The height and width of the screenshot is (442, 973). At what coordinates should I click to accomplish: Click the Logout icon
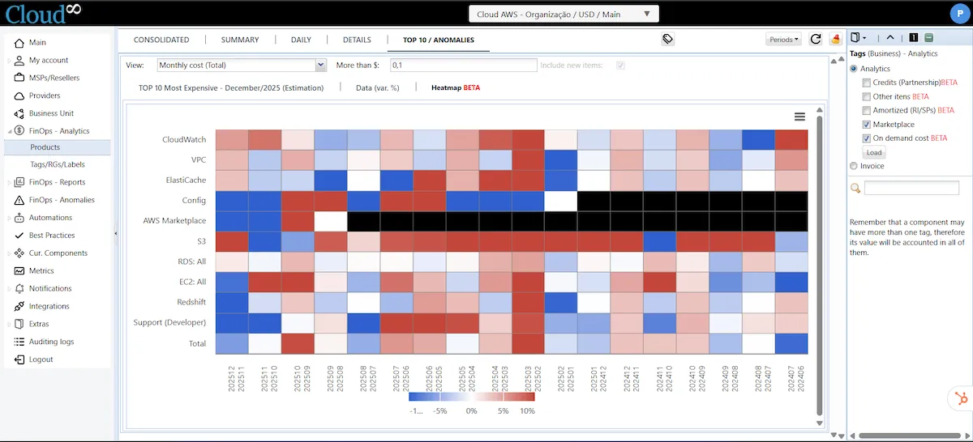(20, 359)
